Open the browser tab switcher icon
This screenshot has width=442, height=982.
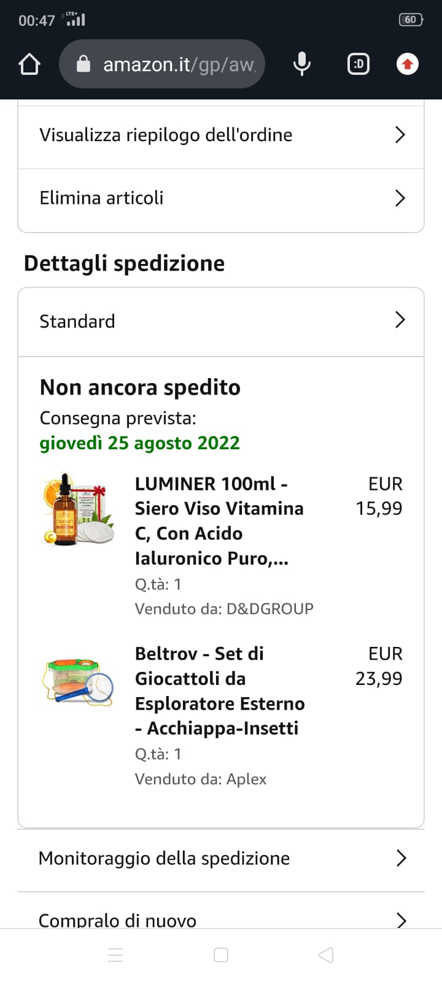pos(359,64)
